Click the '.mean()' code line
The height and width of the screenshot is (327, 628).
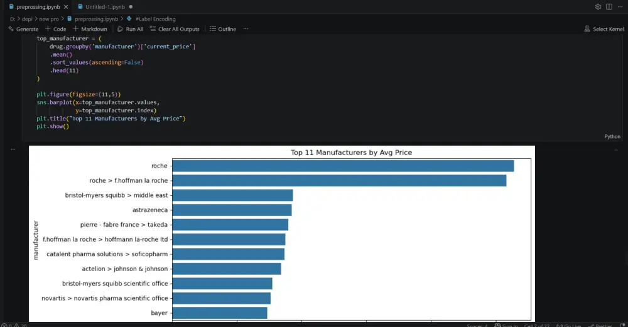[x=61, y=55]
